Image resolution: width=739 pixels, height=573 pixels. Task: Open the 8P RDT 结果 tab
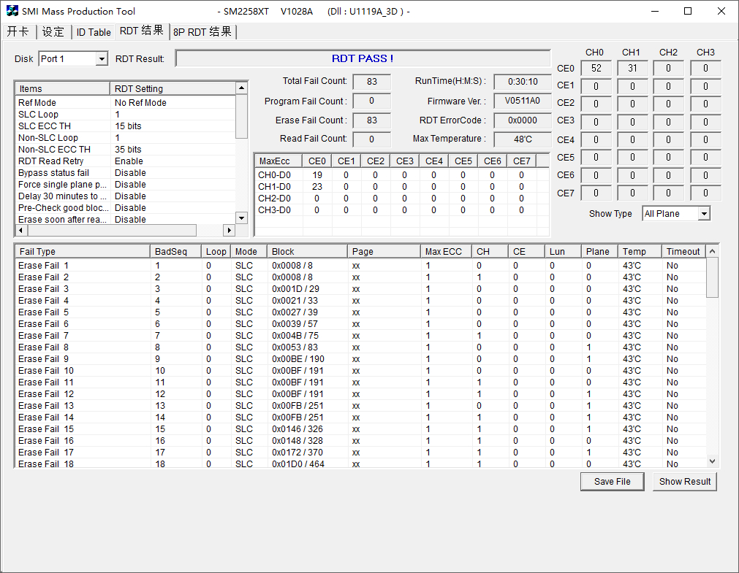202,32
